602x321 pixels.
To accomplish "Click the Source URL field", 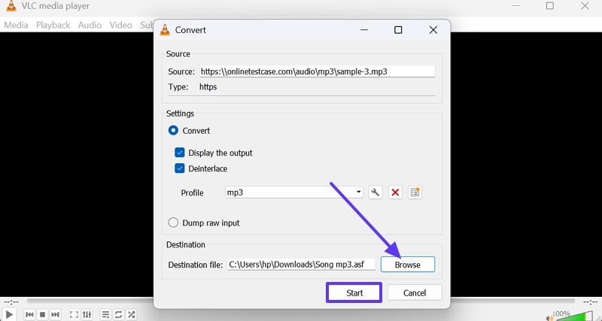I will [x=317, y=71].
